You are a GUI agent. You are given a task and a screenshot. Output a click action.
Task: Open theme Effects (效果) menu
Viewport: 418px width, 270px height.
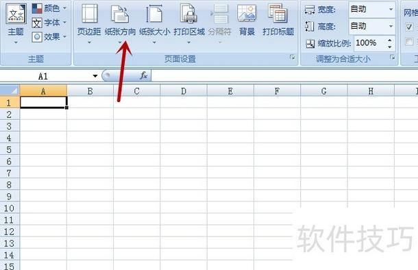pyautogui.click(x=49, y=37)
